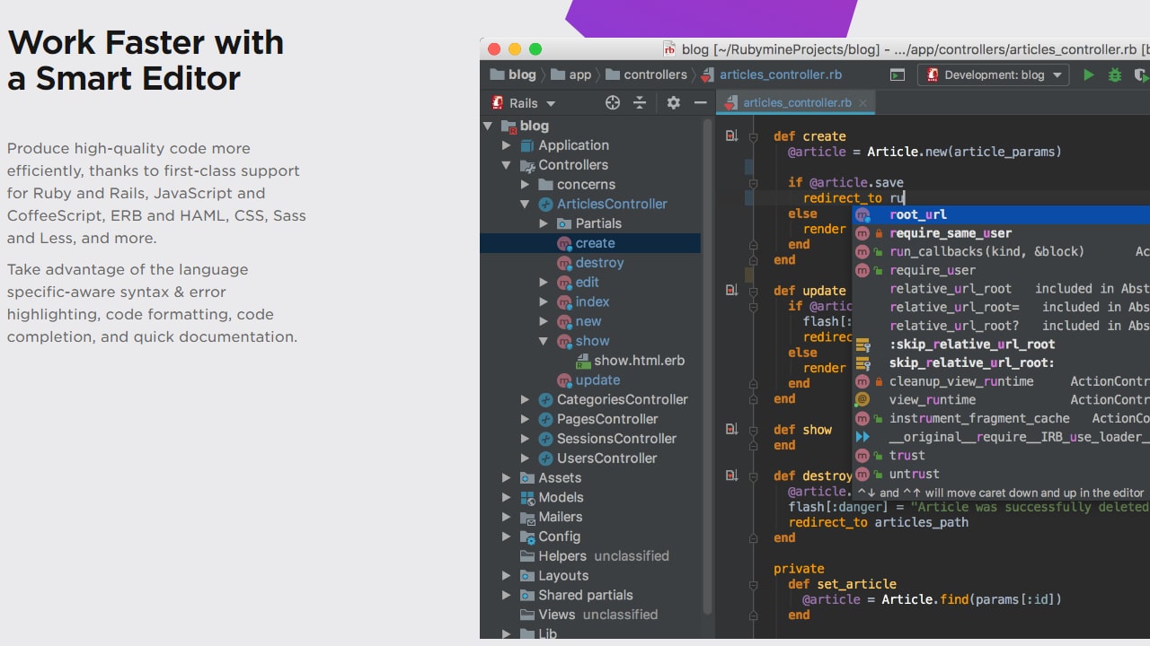Screen dimensions: 1150x646
Task: Click the green Run button
Action: pyautogui.click(x=1088, y=75)
